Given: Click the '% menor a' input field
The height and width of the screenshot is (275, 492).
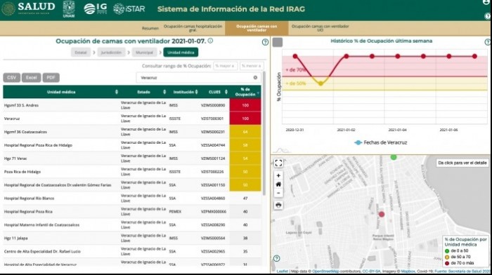Looking at the screenshot, I should pyautogui.click(x=252, y=66).
